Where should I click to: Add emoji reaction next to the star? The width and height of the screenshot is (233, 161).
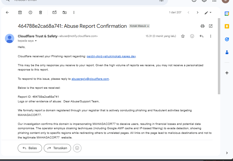192,36
